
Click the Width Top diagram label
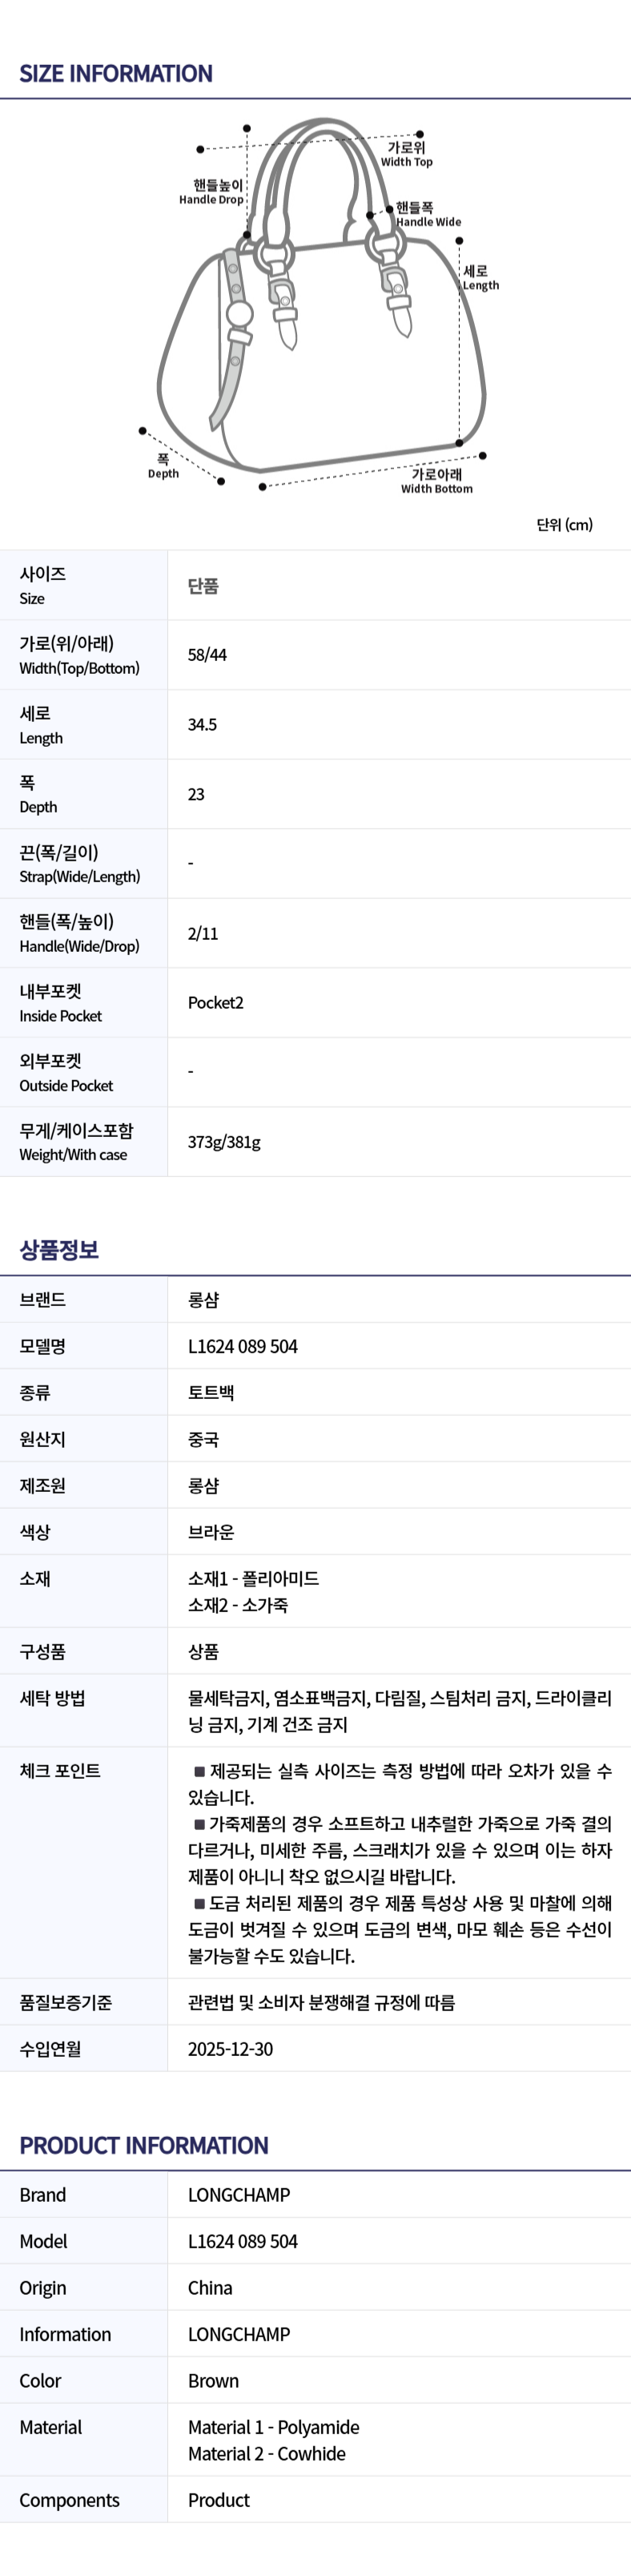pos(407,154)
